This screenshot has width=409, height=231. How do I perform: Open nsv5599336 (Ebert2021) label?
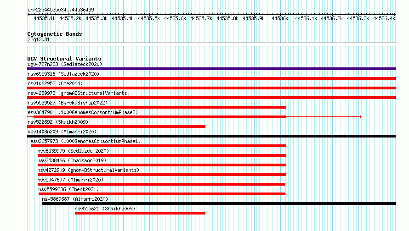68,189
